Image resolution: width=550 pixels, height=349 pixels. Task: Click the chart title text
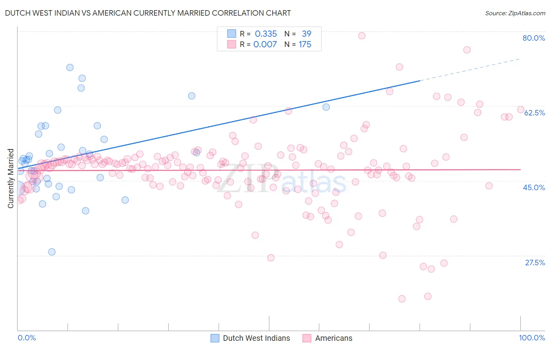point(148,13)
